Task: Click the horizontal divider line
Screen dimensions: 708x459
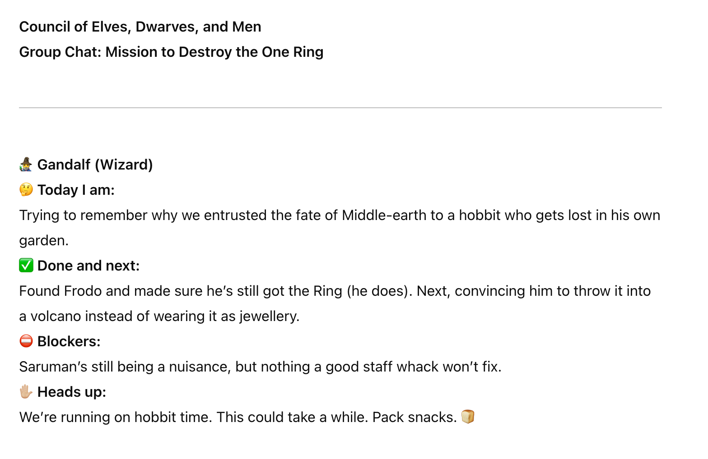Action: pos(340,108)
